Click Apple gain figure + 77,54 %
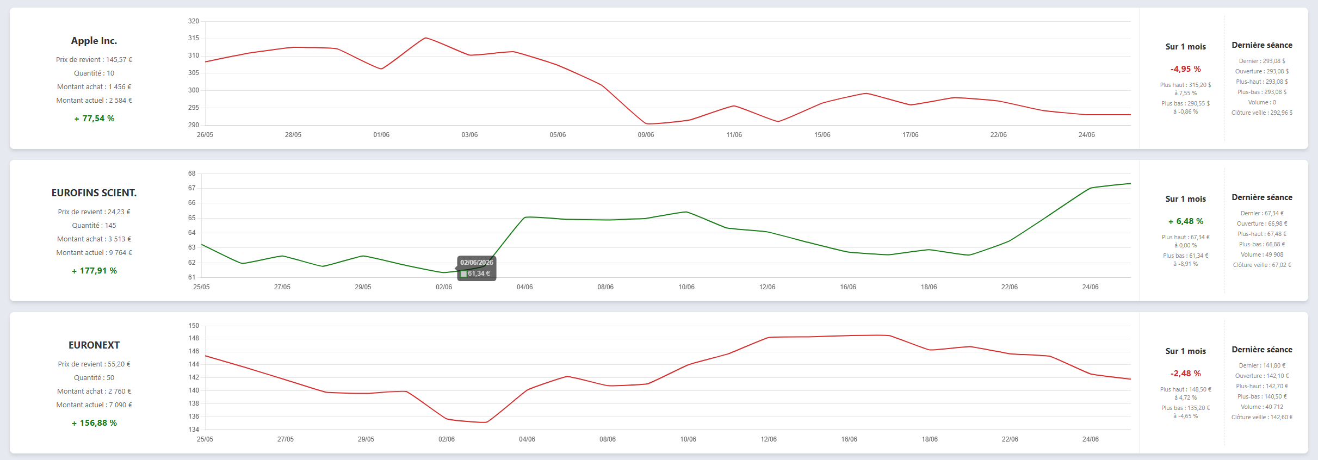1318x460 pixels. 94,119
